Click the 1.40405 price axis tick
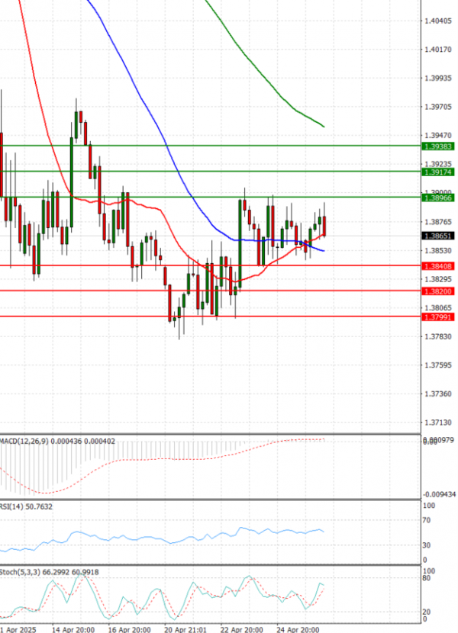Viewport: 458px width, 633px height. pos(438,21)
